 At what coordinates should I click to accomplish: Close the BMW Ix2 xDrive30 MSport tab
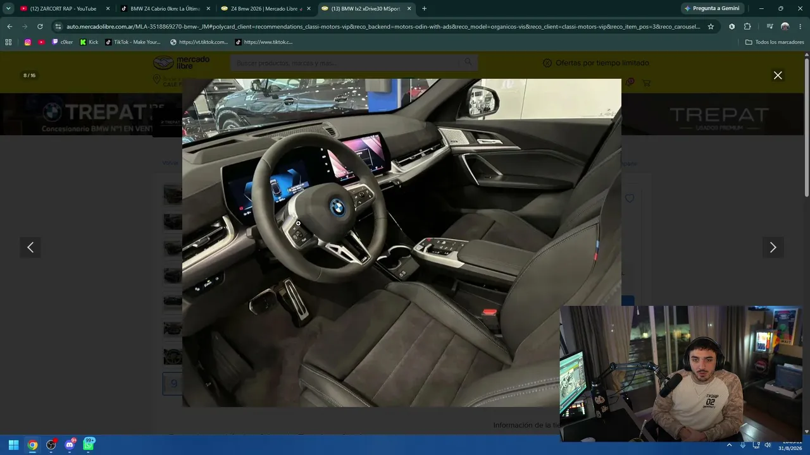[409, 8]
